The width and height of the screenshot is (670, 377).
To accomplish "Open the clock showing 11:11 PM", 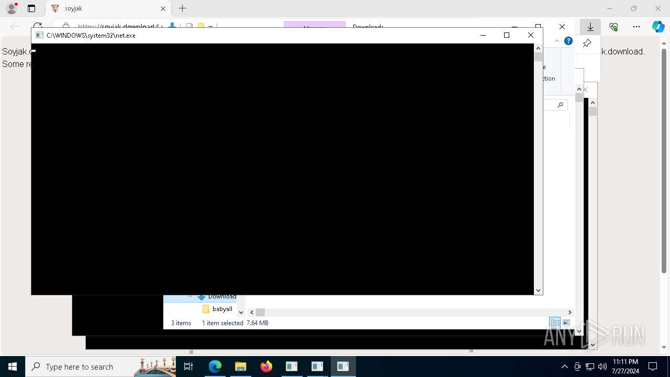I will [626, 367].
